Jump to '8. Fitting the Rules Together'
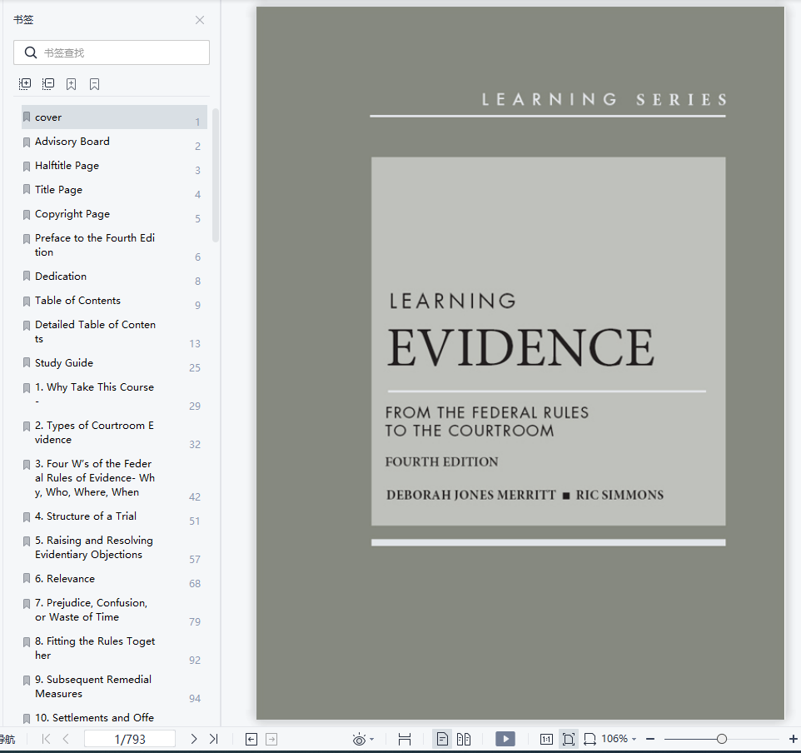This screenshot has width=801, height=753. click(x=114, y=648)
